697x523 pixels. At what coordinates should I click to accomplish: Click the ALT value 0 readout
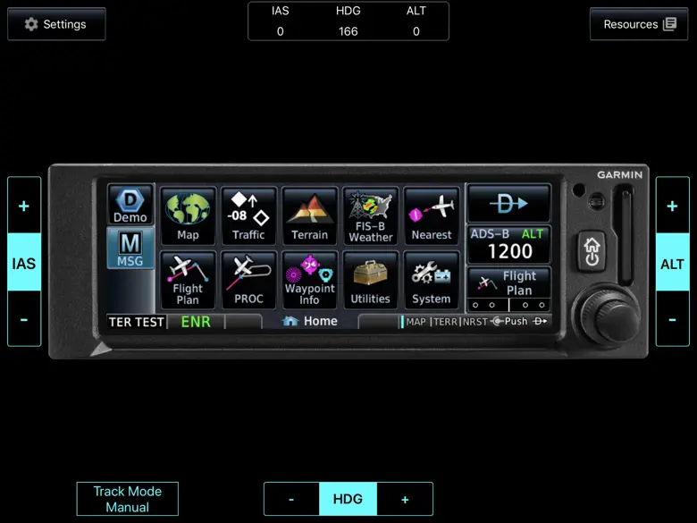(x=416, y=31)
